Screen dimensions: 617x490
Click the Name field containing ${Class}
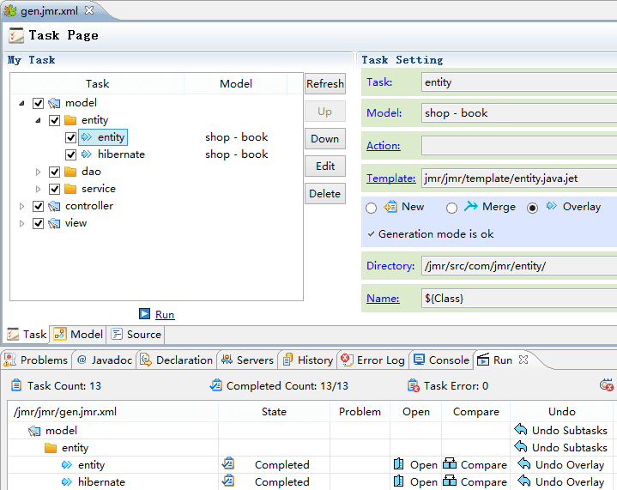[x=519, y=299]
